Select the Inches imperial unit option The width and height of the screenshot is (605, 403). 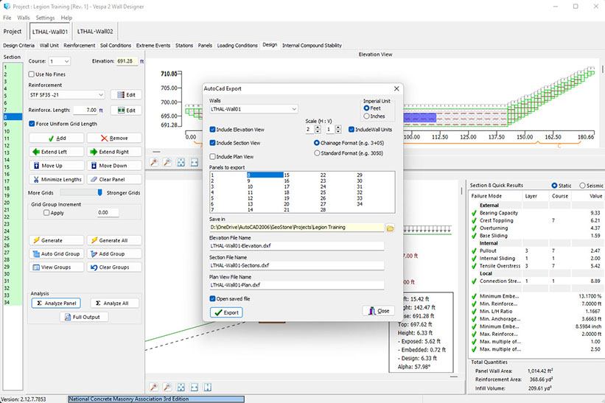click(x=367, y=116)
